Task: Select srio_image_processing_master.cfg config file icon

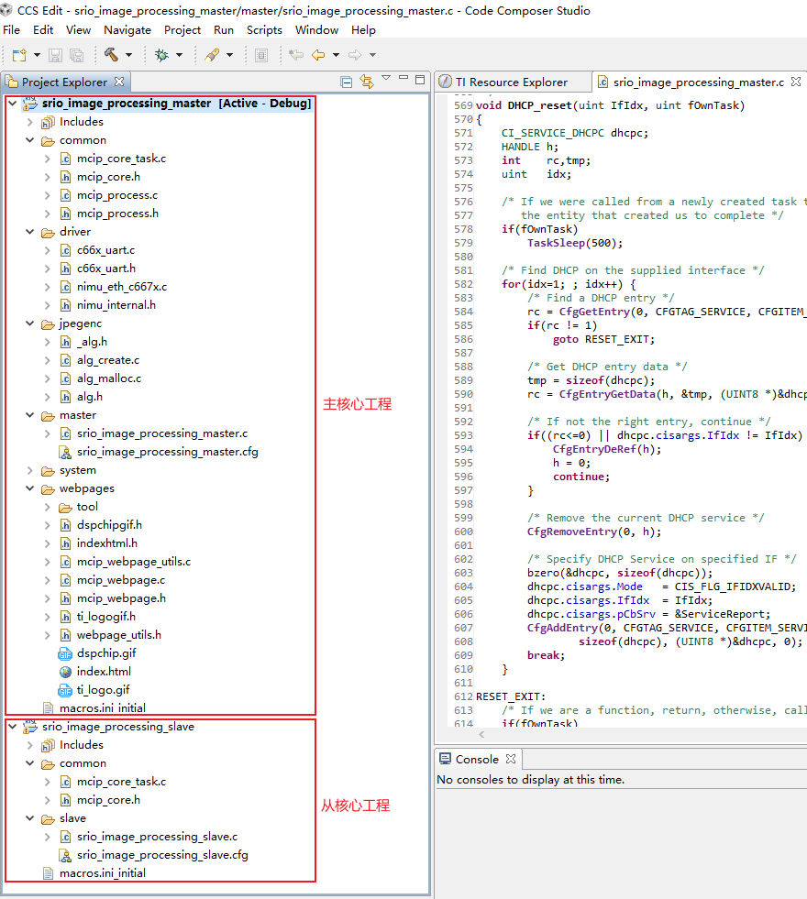Action: click(65, 453)
